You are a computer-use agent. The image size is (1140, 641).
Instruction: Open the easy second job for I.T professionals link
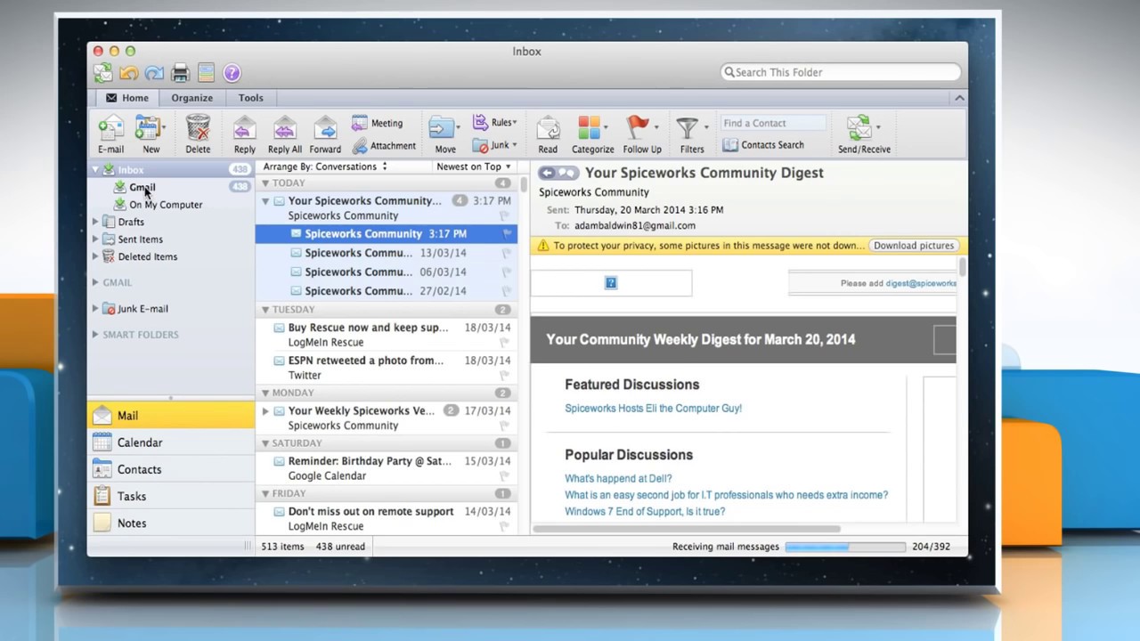[726, 495]
